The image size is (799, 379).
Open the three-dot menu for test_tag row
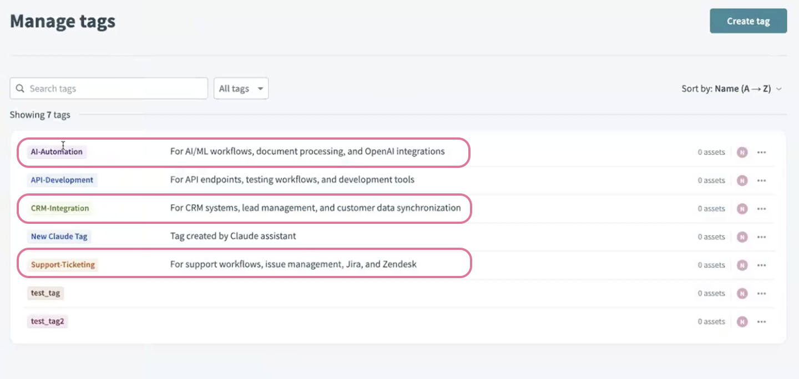(x=761, y=294)
